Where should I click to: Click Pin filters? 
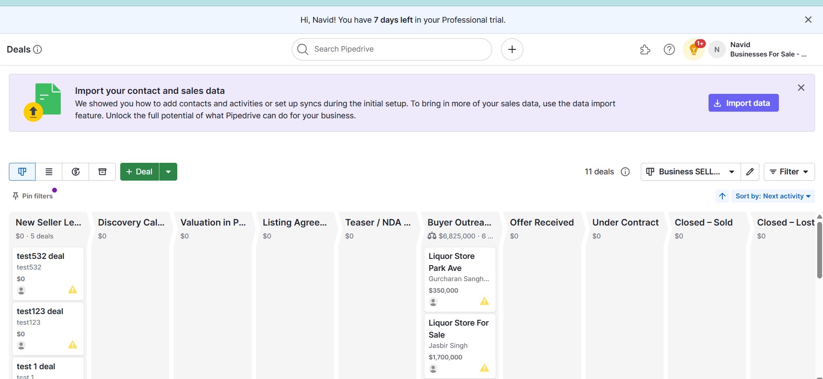tap(33, 196)
